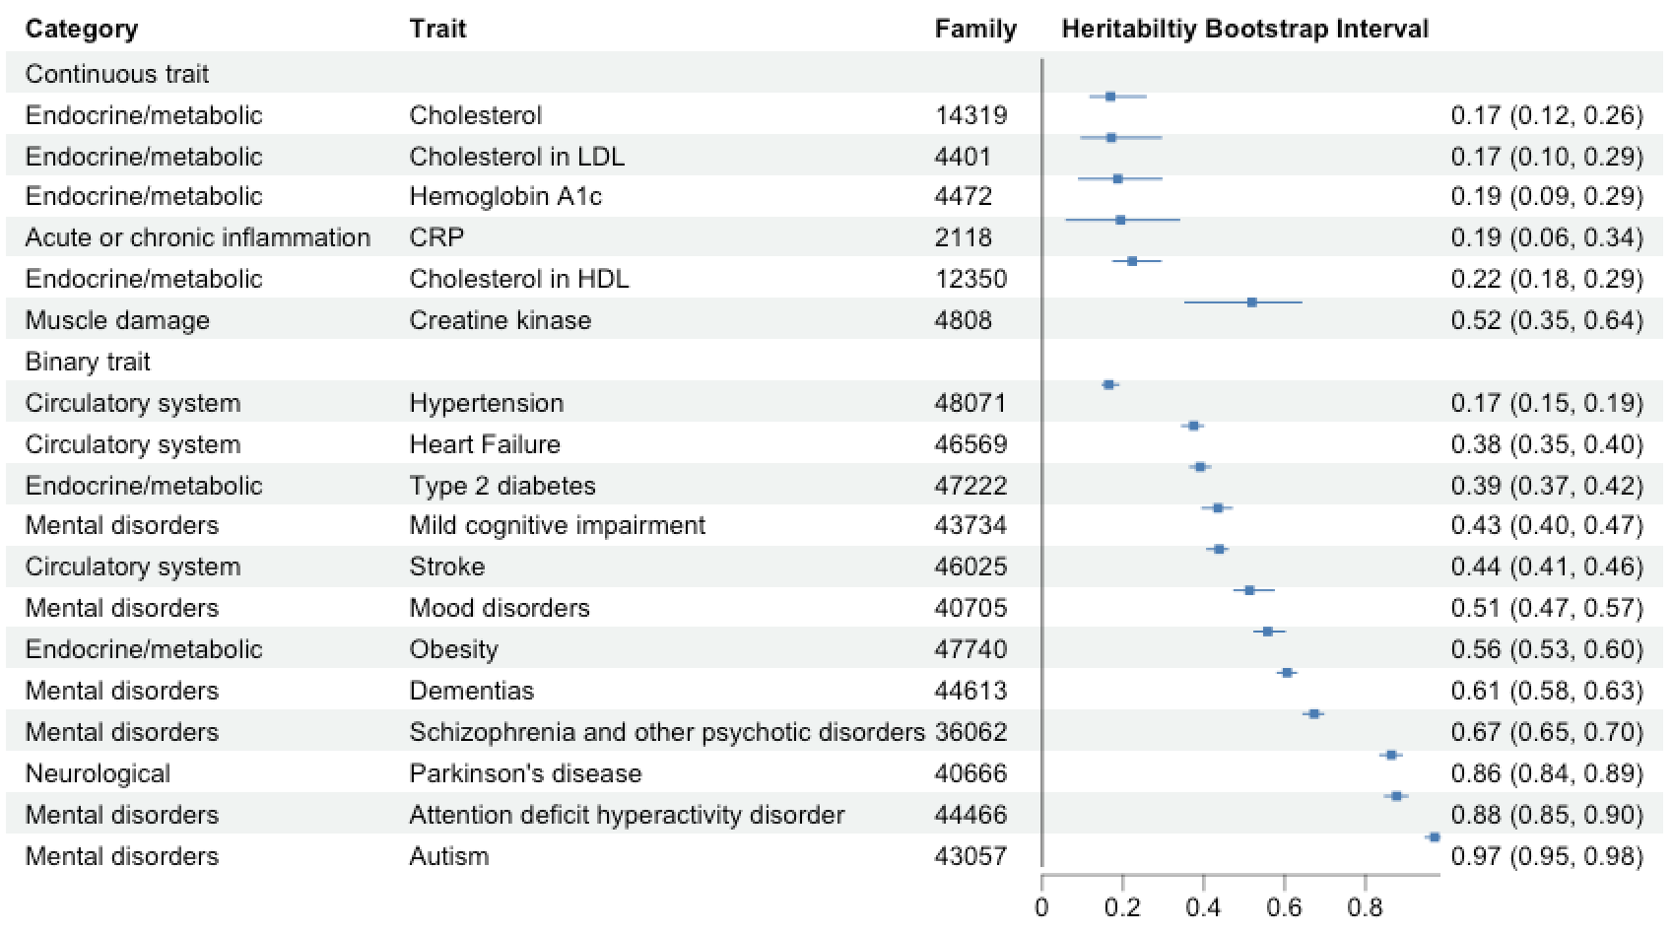The image size is (1673, 934).
Task: Click family count 48071
Action: click(970, 403)
